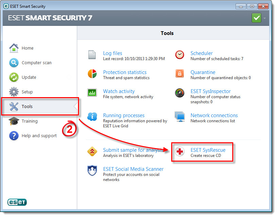The width and height of the screenshot is (277, 217).
Task: Open Computer scan in the sidebar
Action: [x=37, y=63]
